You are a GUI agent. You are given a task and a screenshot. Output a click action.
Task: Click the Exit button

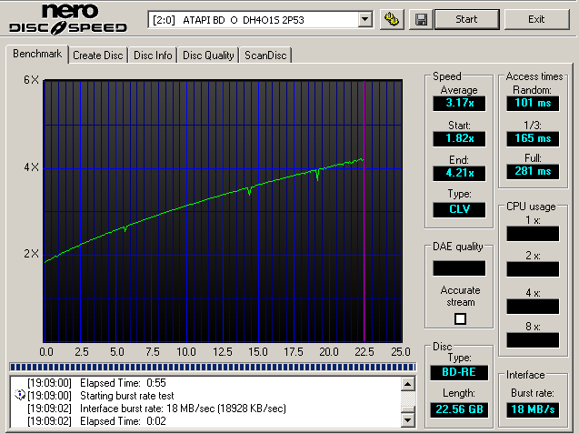(x=536, y=19)
